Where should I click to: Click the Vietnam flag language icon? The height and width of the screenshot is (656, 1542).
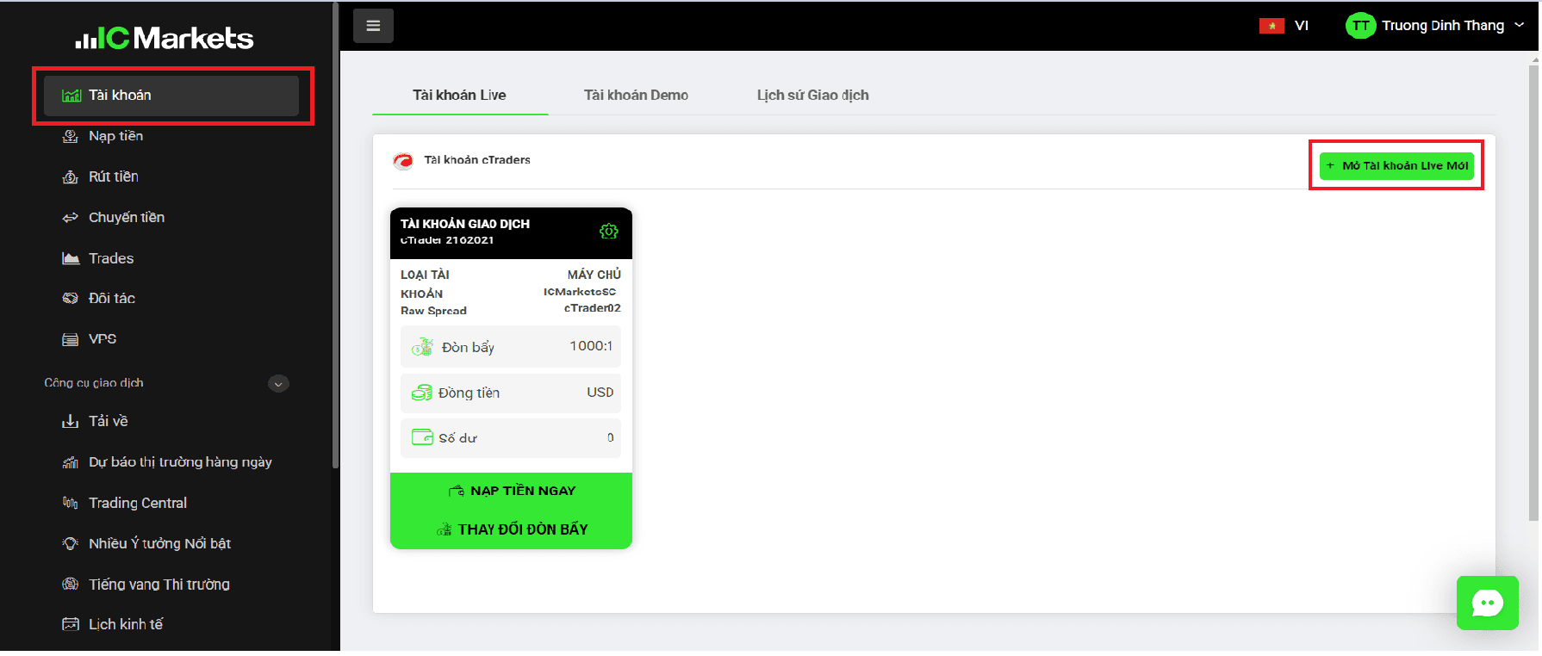click(1272, 26)
